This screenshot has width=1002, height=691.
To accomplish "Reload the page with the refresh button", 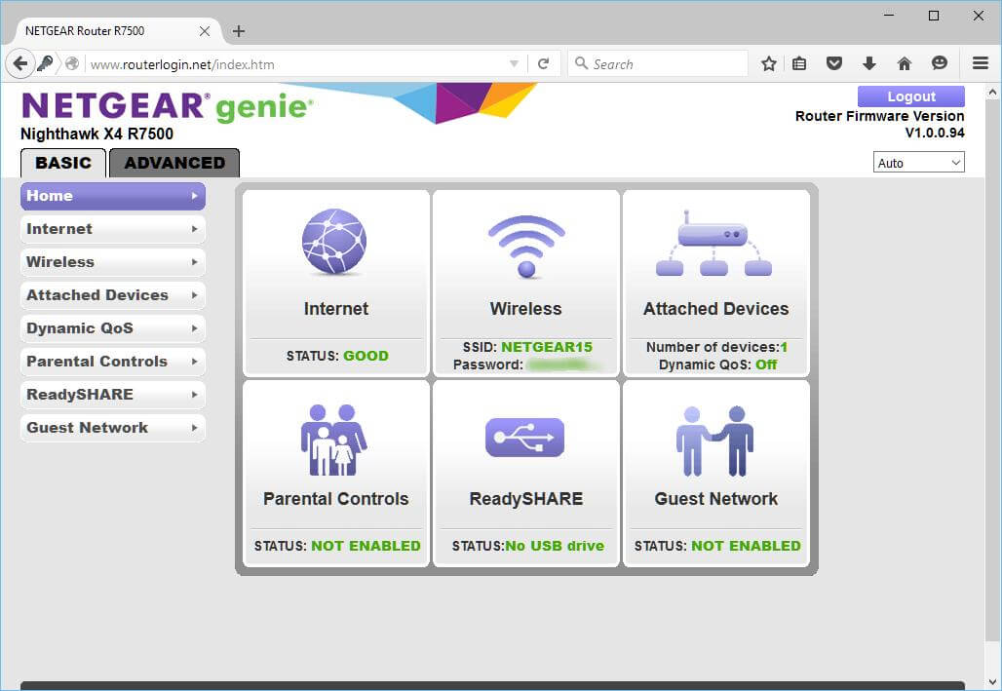I will pyautogui.click(x=543, y=64).
